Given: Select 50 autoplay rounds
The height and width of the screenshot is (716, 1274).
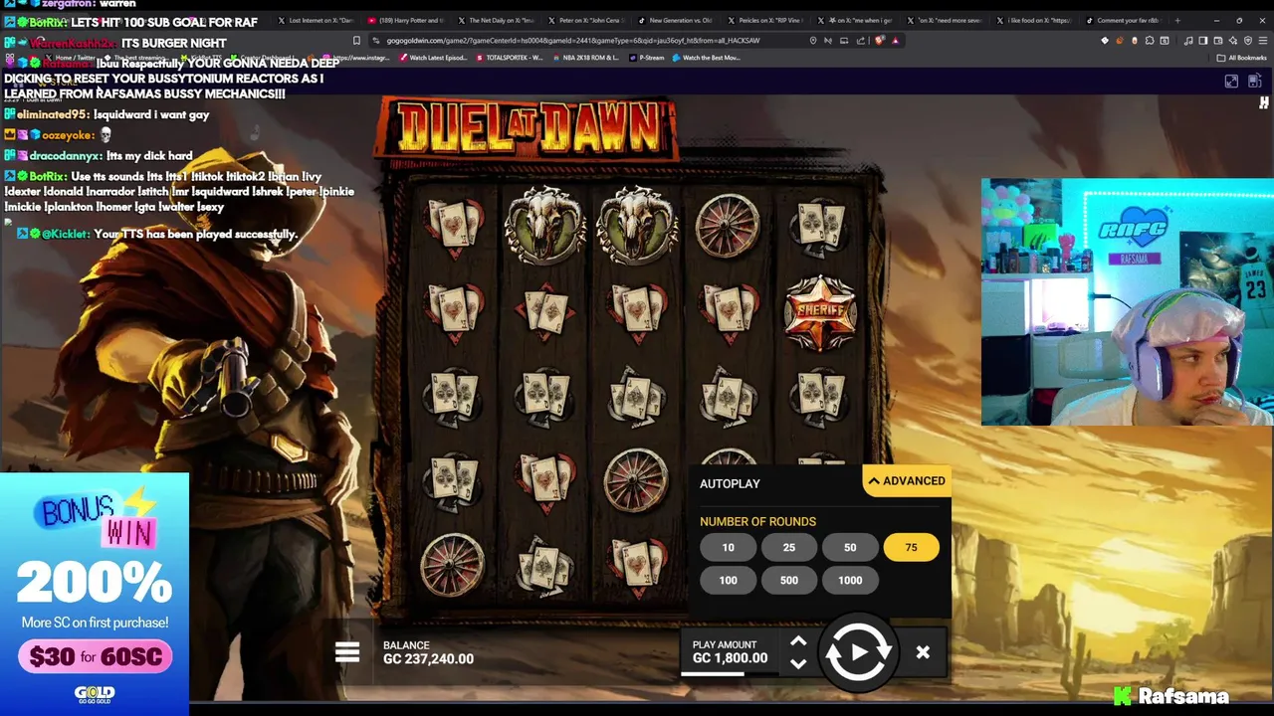Looking at the screenshot, I should [850, 548].
